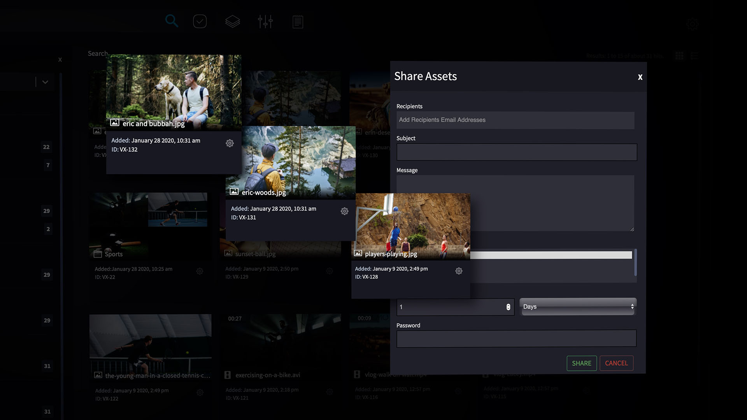The image size is (747, 420).
Task: Select the players-playing.jpg thumbnail
Action: point(411,226)
